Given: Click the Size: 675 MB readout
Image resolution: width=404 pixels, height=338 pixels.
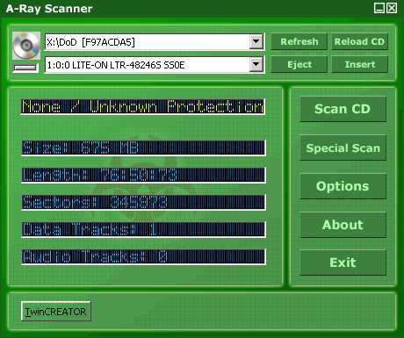Looking at the screenshot, I should point(143,147).
